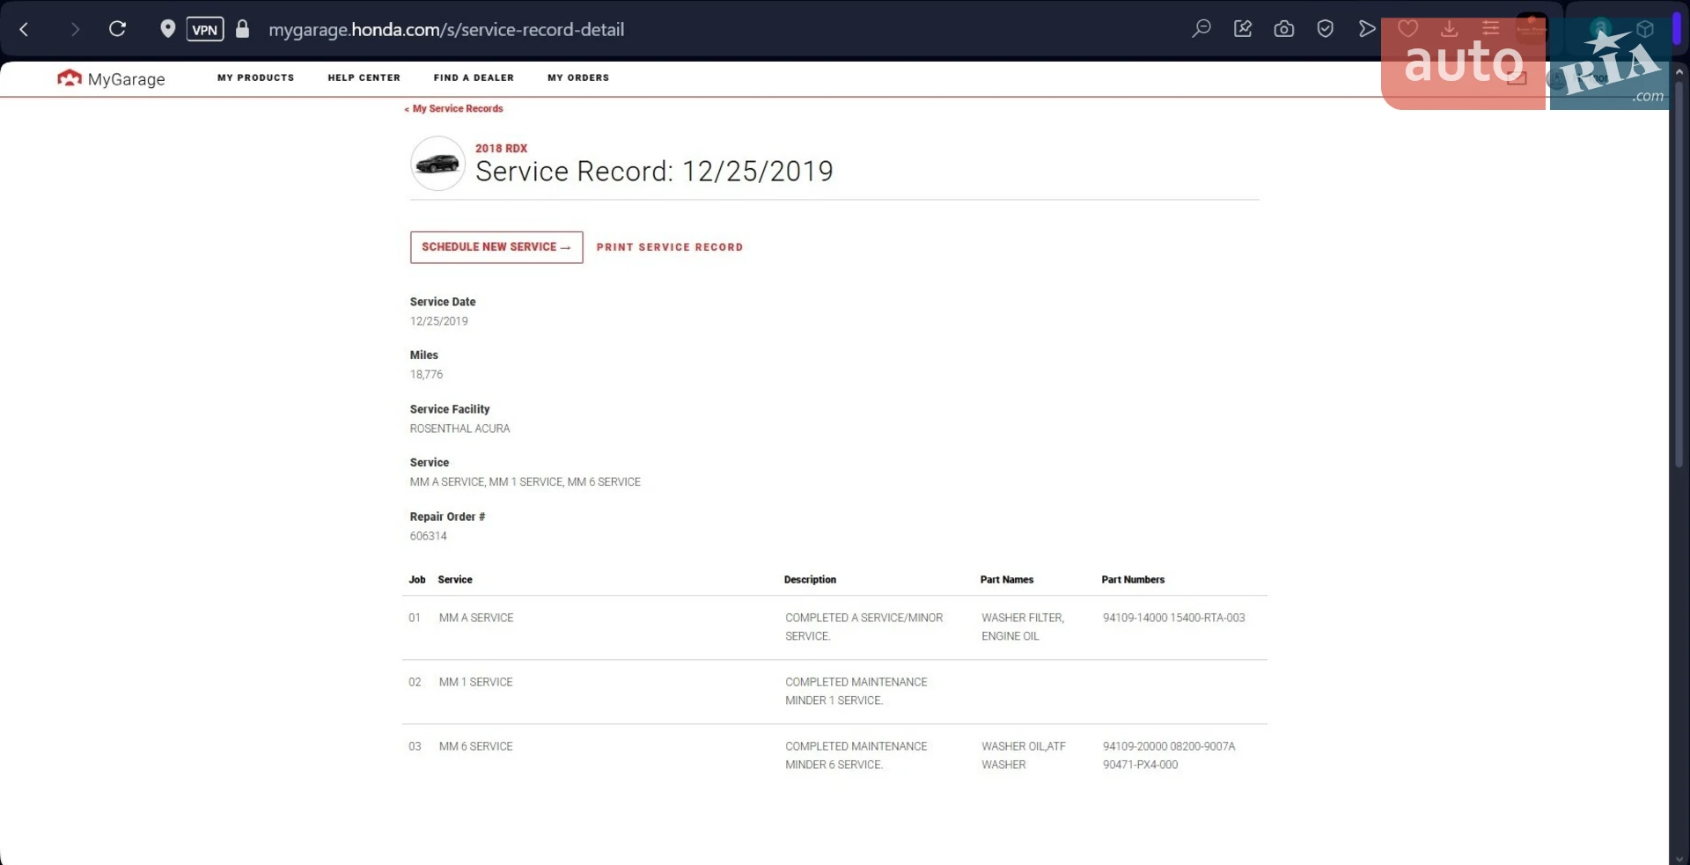Click SCHEDULE NEW SERVICE button
1690x865 pixels.
click(x=496, y=247)
